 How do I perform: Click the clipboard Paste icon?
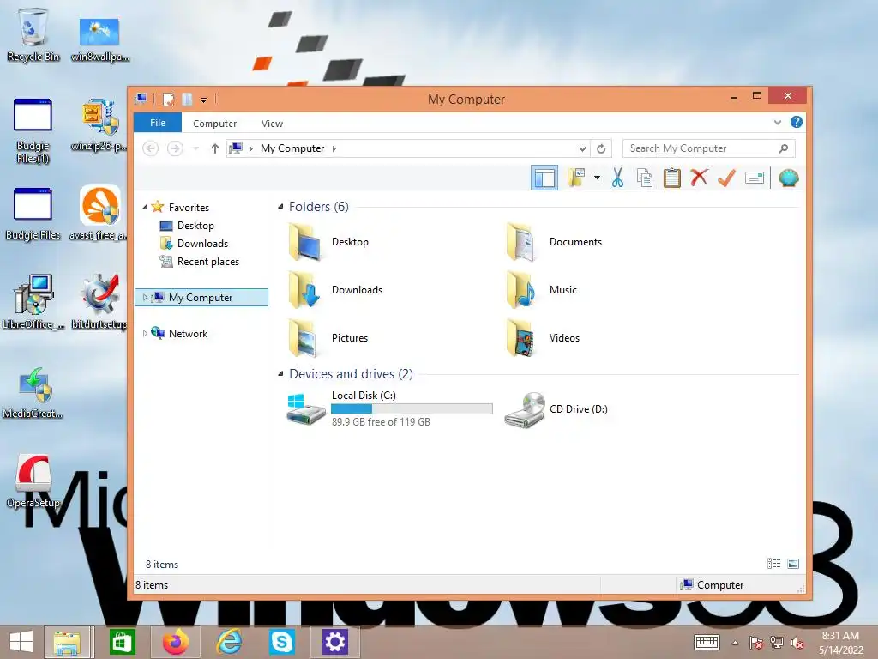coord(672,178)
